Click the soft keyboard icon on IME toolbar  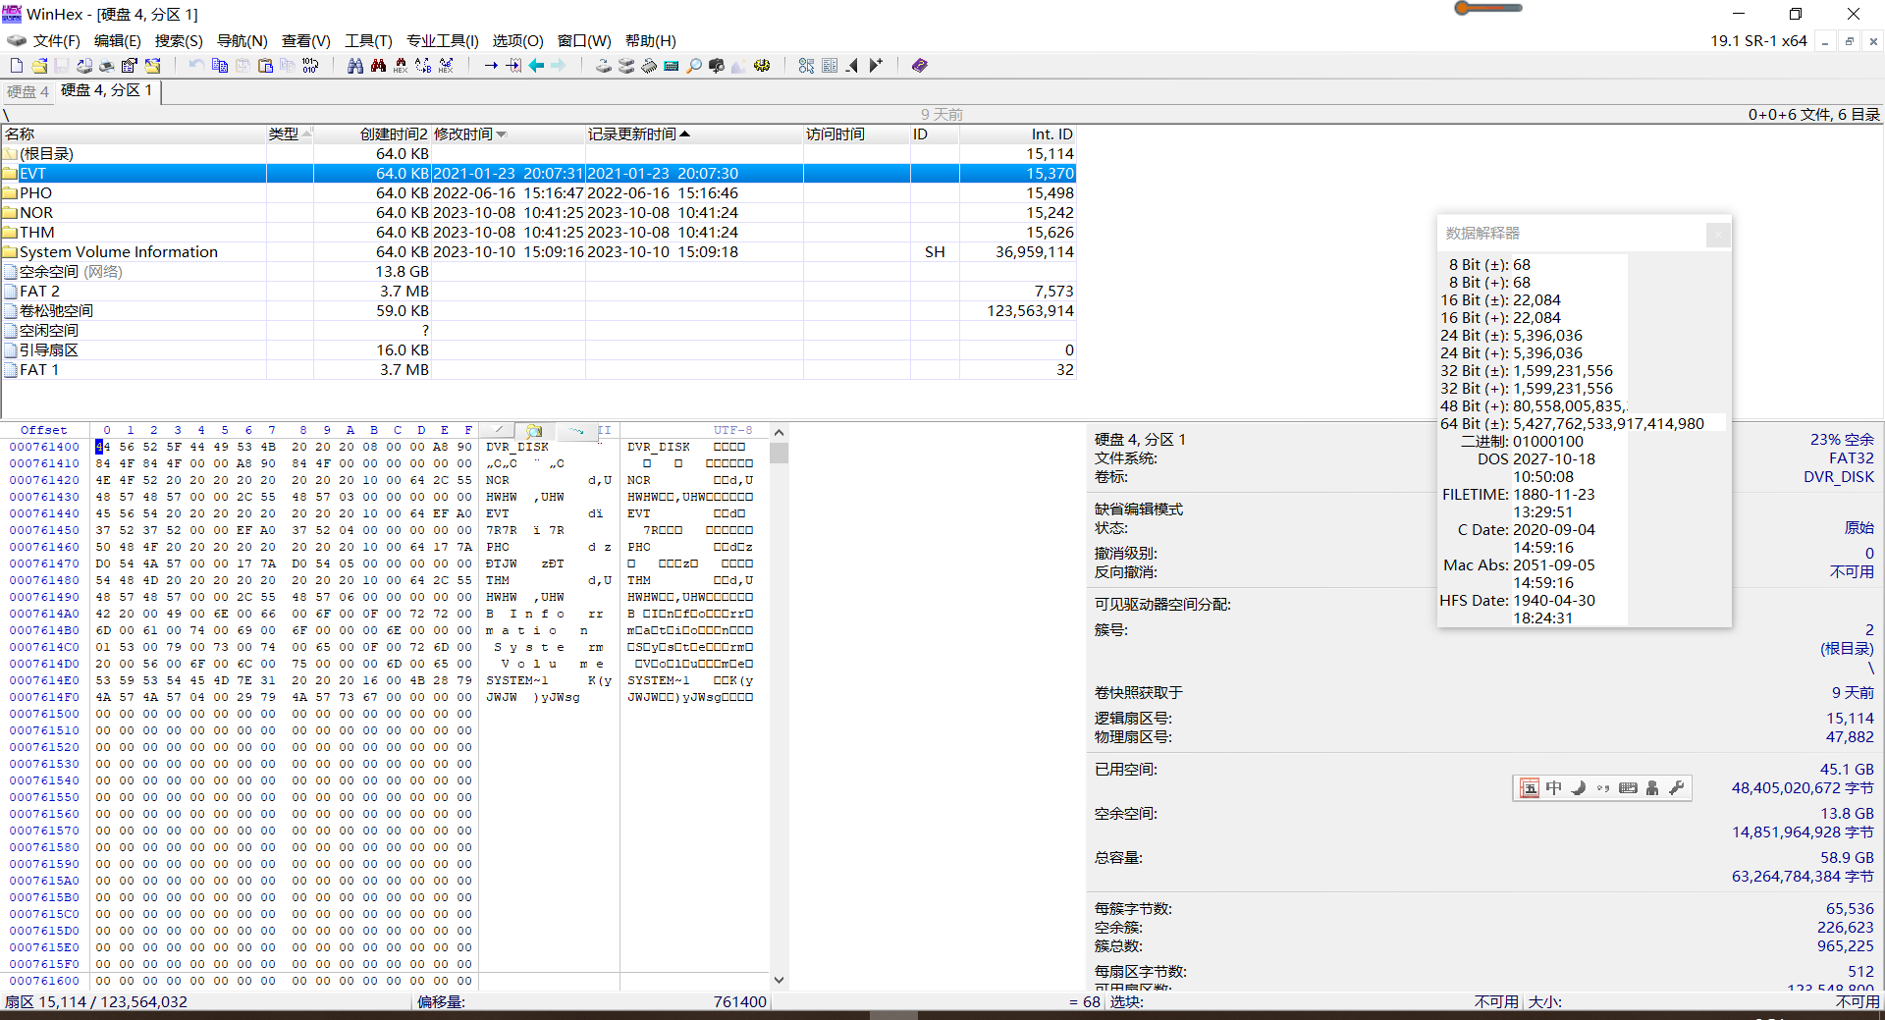click(x=1628, y=787)
